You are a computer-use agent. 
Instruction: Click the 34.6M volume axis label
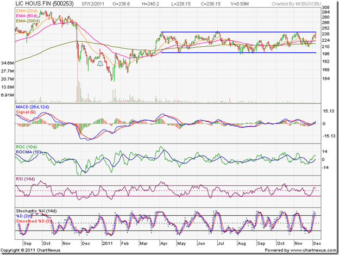[x=8, y=63]
